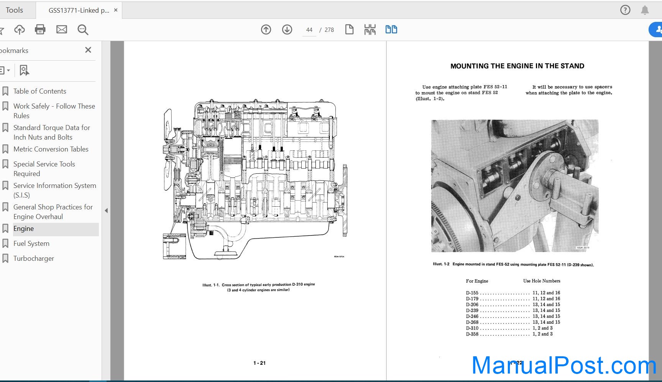Open the Help question mark icon
This screenshot has height=382, width=662.
click(625, 10)
